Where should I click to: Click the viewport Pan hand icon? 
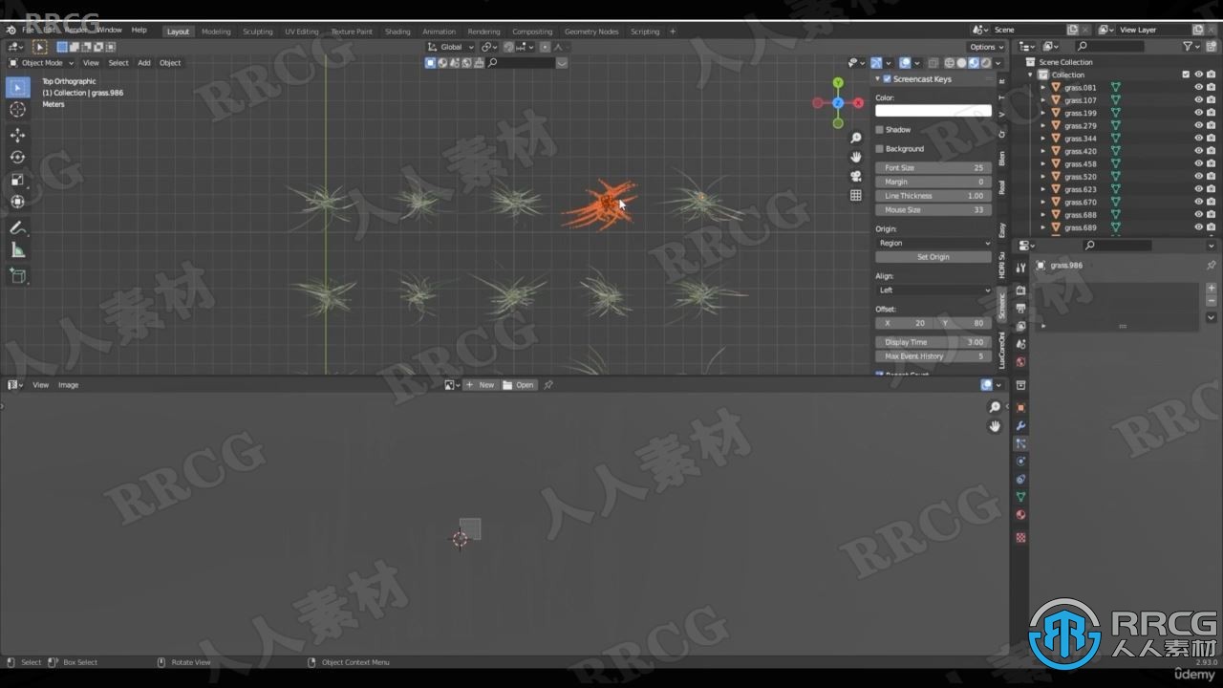[x=855, y=157]
